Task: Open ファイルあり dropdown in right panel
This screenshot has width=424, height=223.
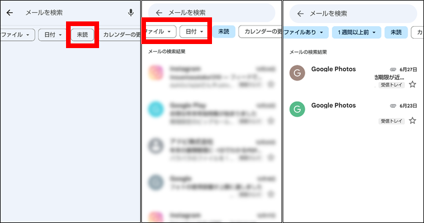Action: point(305,32)
